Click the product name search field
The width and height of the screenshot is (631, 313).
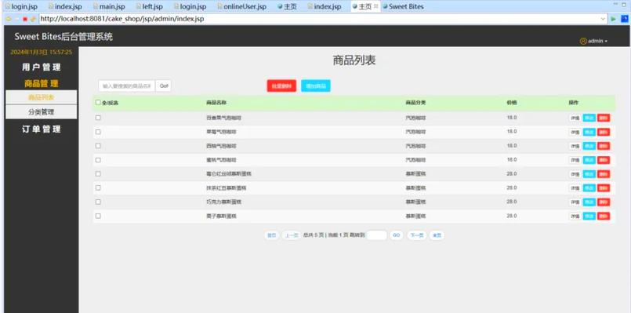tap(127, 86)
